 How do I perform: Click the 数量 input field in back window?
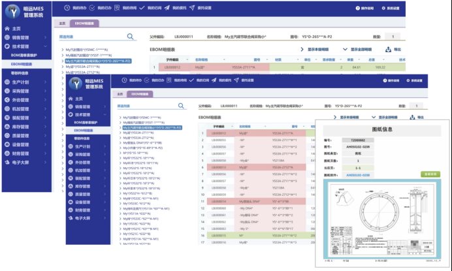392,37
